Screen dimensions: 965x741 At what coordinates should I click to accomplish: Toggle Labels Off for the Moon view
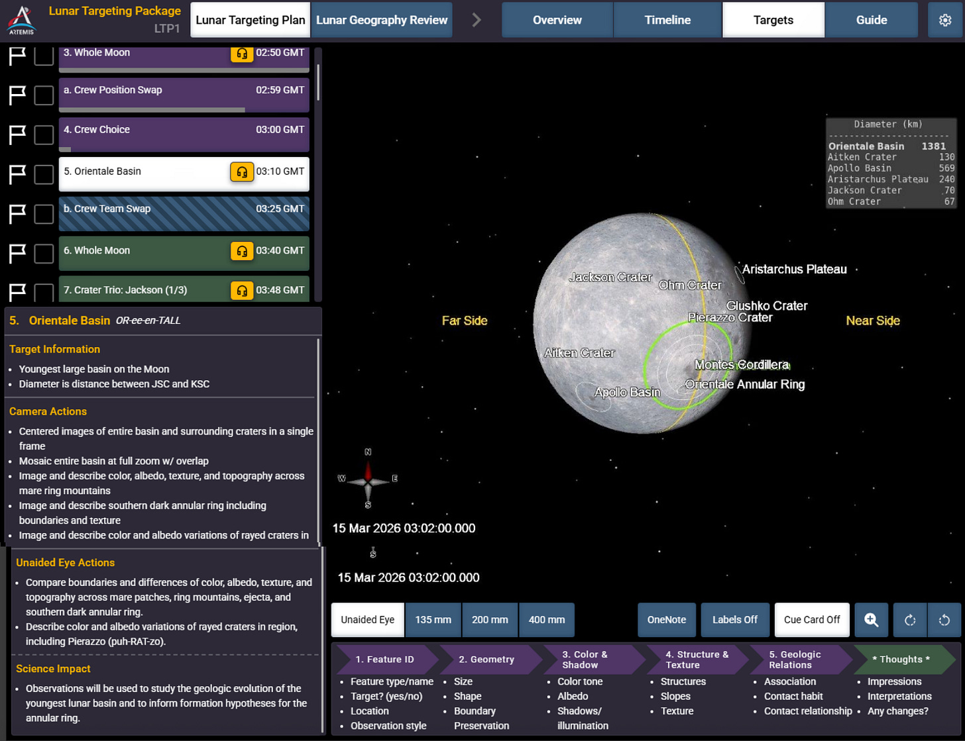click(x=734, y=620)
